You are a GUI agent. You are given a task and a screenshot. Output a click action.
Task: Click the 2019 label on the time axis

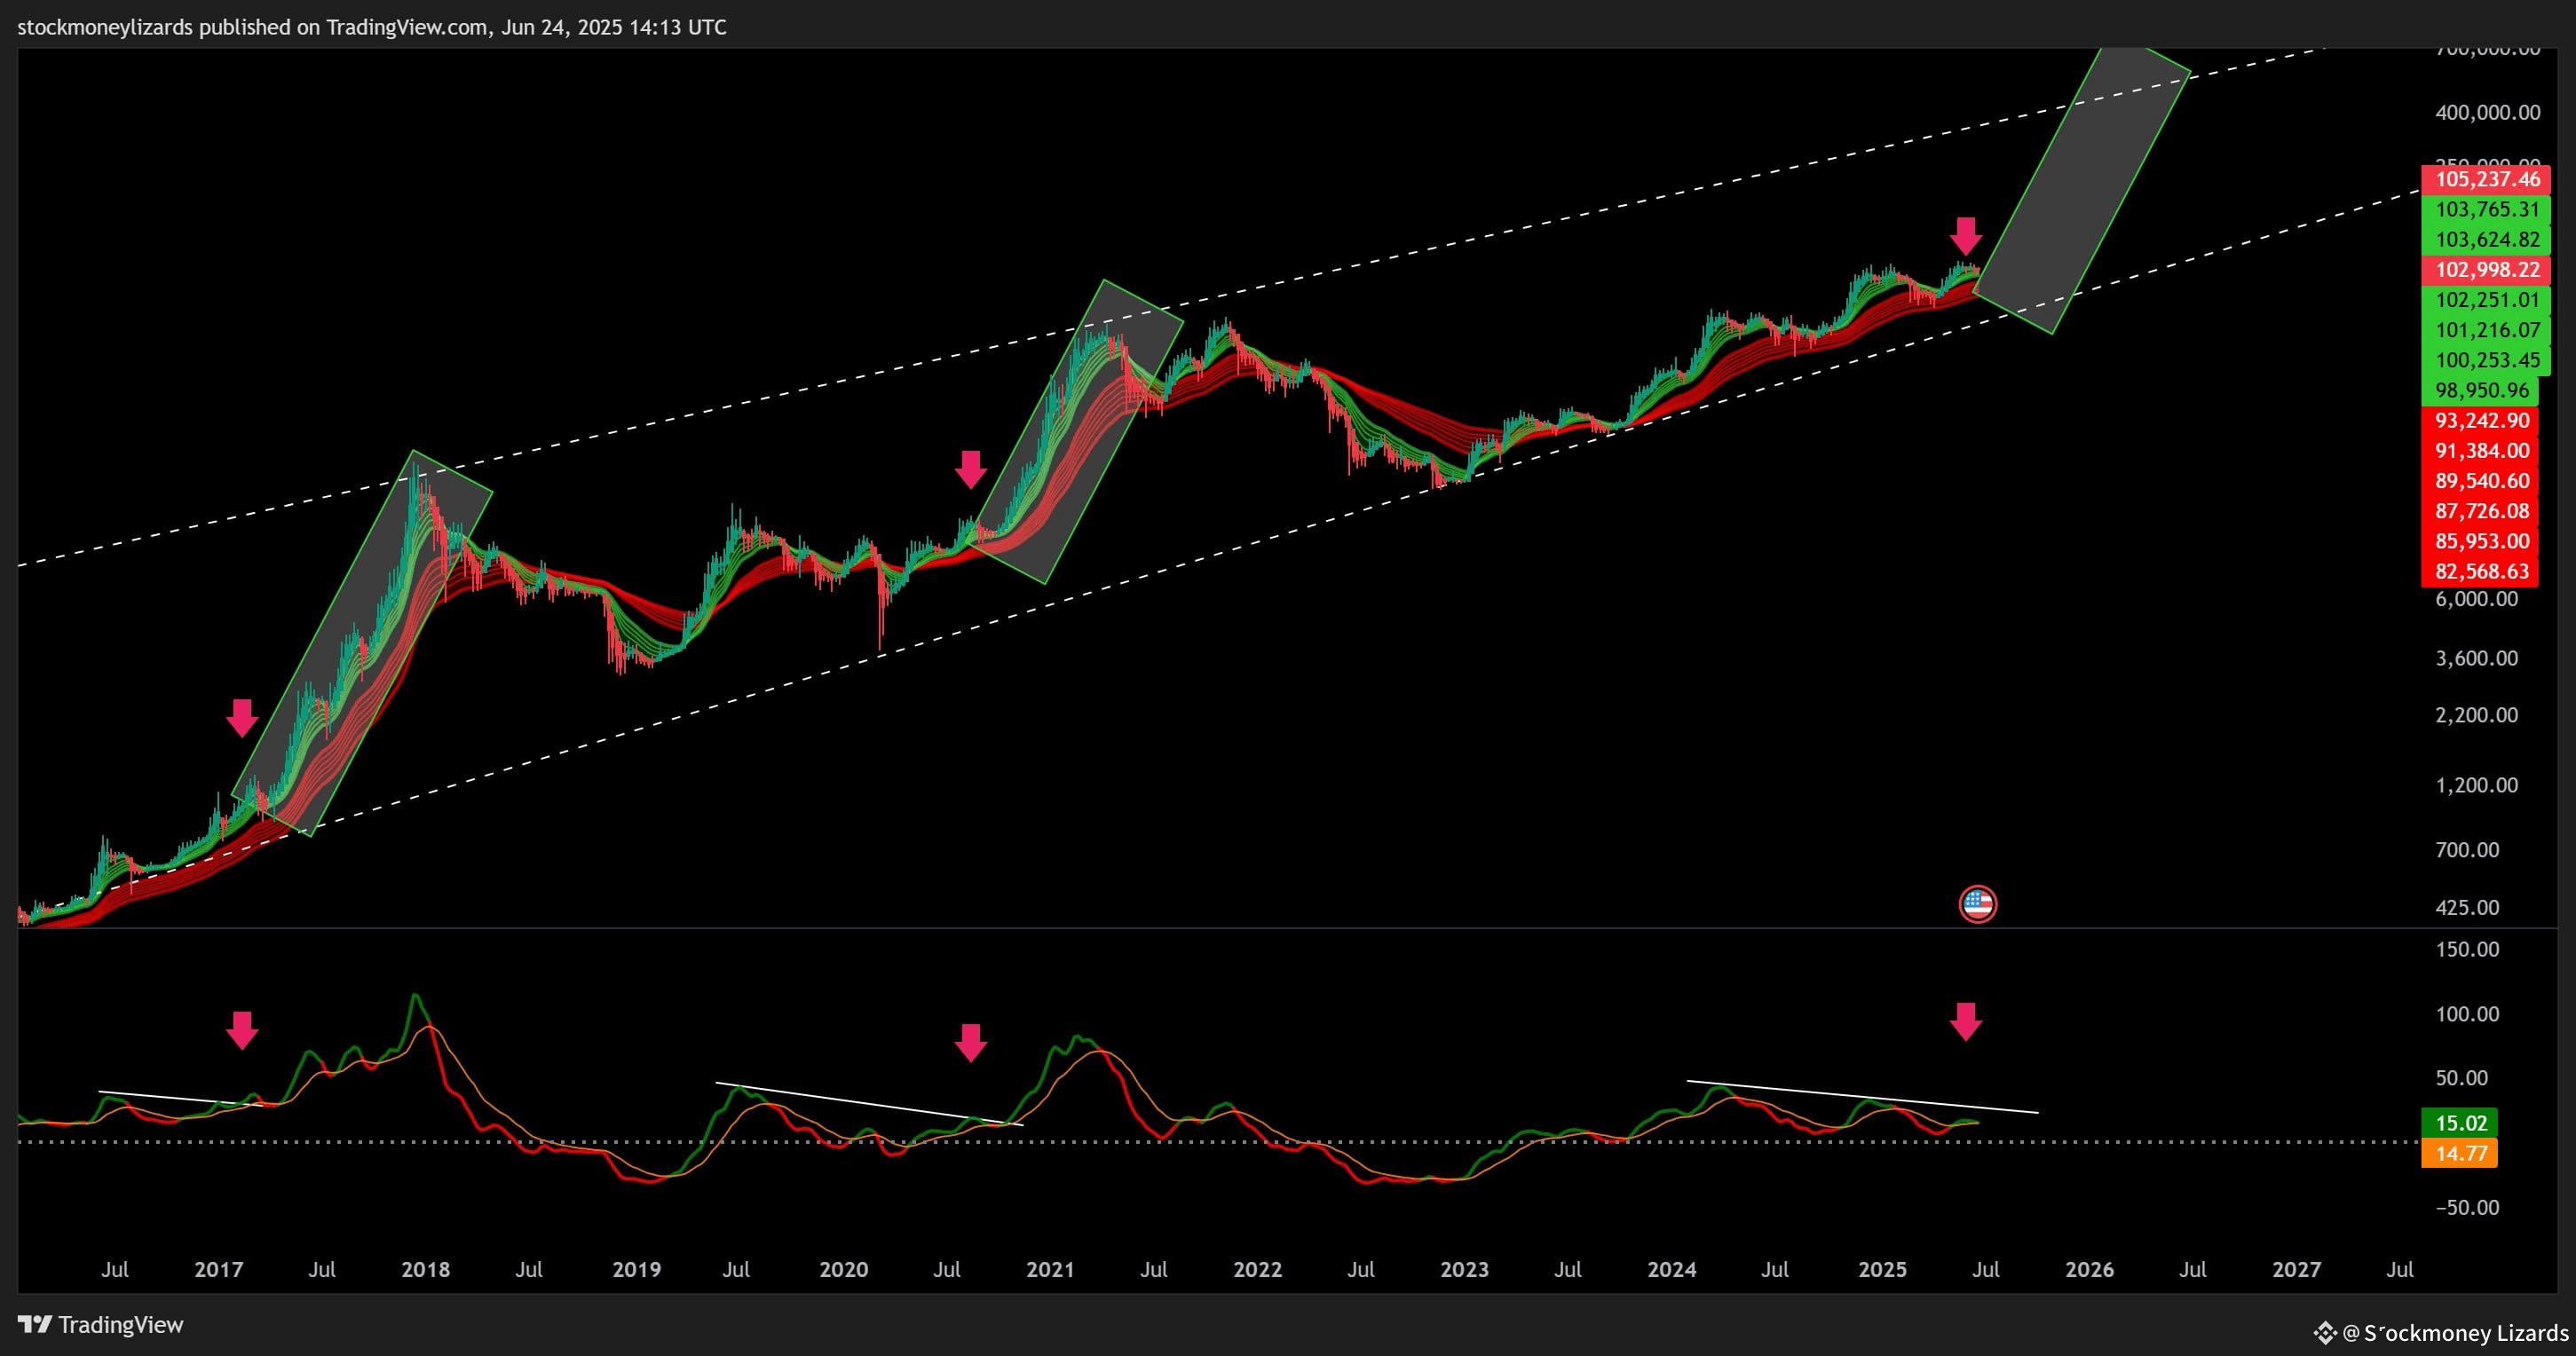(x=637, y=1270)
